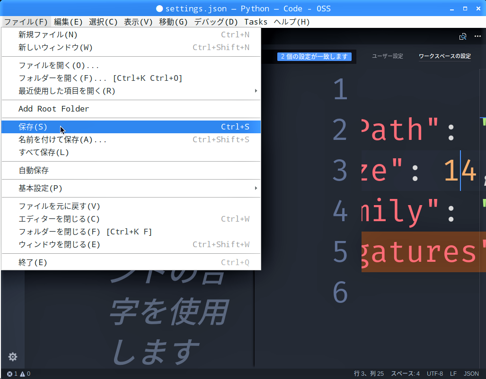Open the 編集(E) menu

click(68, 22)
